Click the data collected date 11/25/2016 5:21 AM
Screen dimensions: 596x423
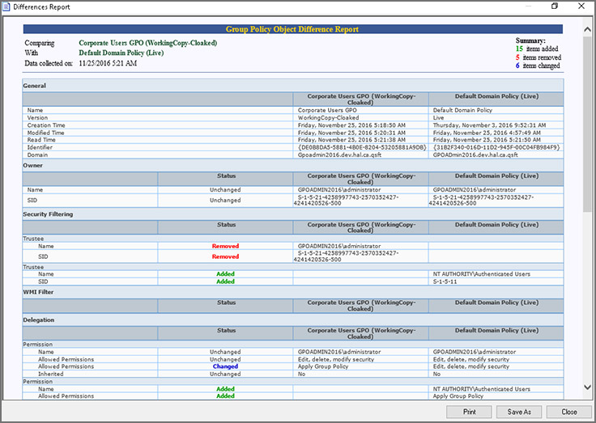108,63
